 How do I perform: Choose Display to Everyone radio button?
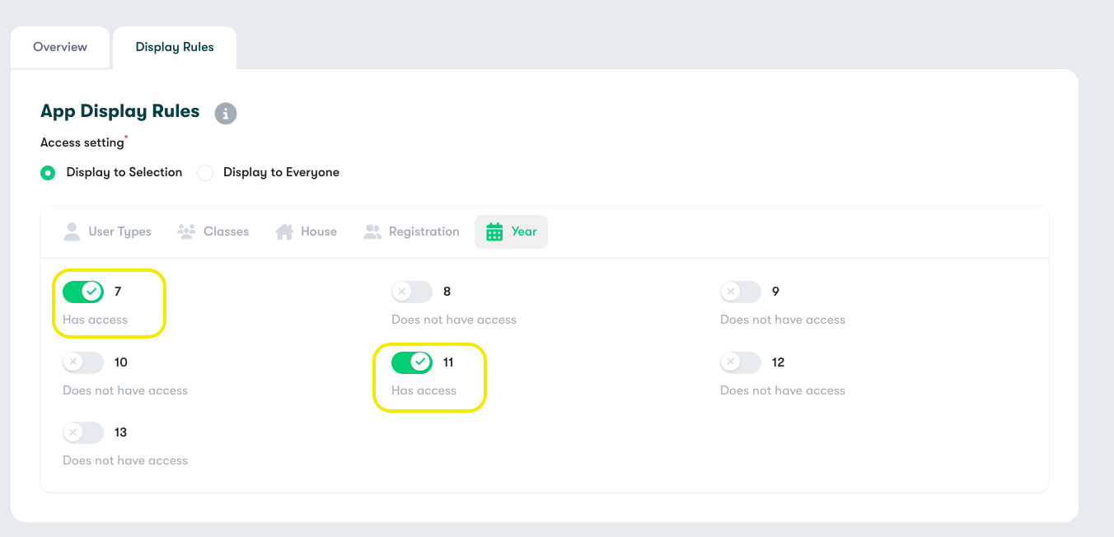click(205, 173)
